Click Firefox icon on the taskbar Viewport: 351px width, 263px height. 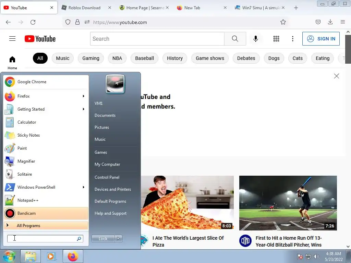point(73,256)
